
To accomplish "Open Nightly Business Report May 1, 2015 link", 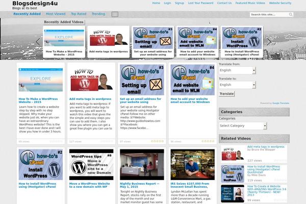I will (140, 185).
